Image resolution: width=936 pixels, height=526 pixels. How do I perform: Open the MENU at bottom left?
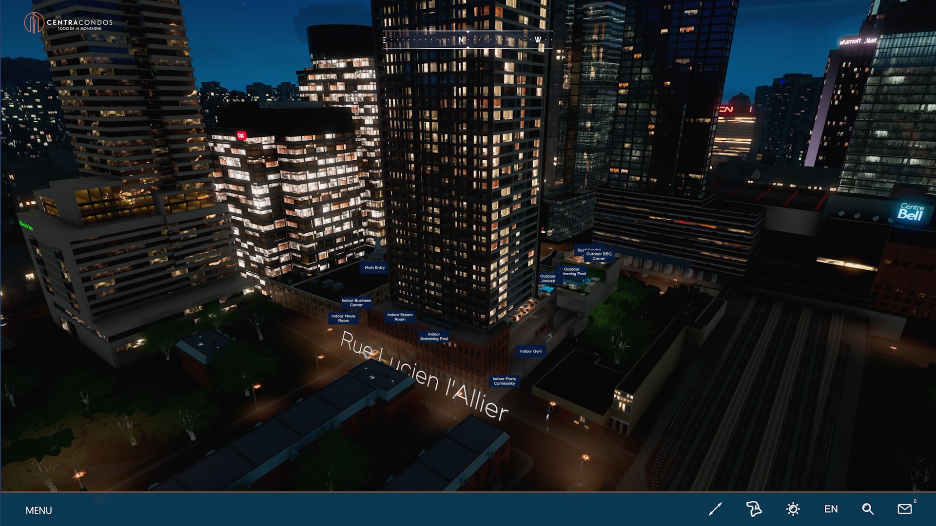point(39,510)
